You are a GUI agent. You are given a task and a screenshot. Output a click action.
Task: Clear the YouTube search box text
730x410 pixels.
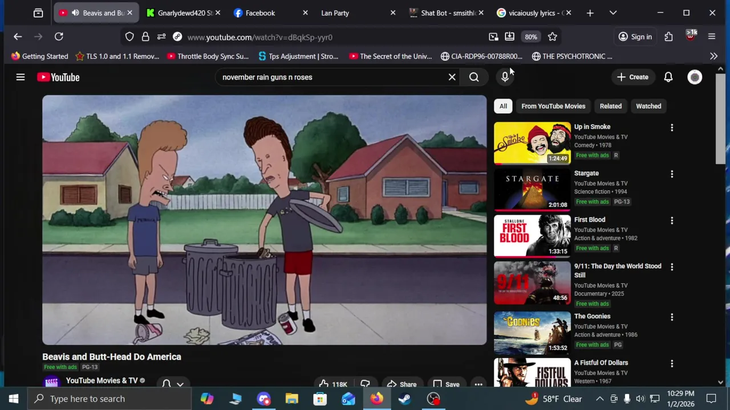(x=452, y=77)
